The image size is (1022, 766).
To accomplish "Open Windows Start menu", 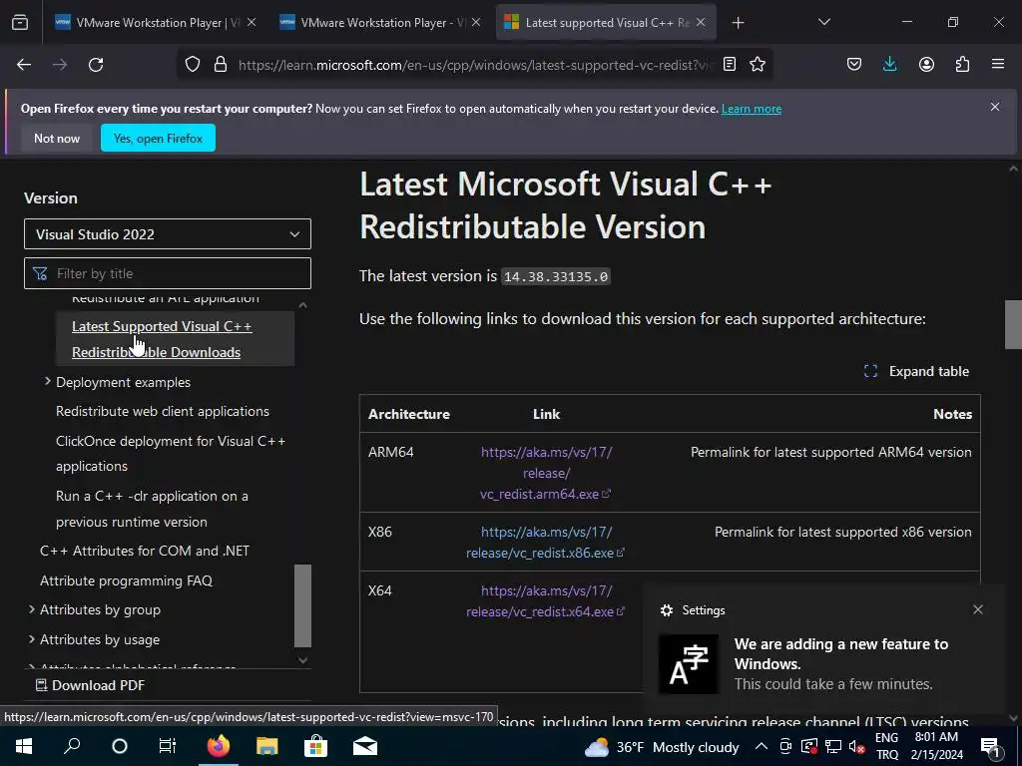I will point(24,746).
